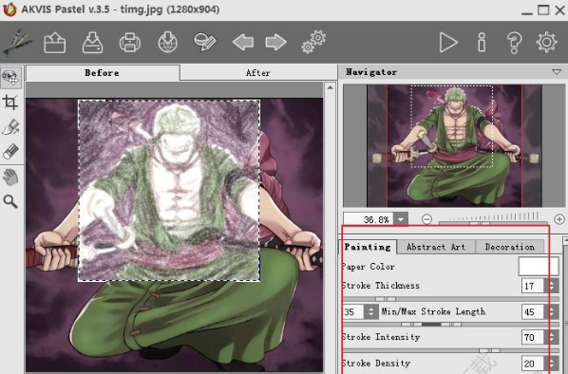
Task: Click the double gears processing icon
Action: pyautogui.click(x=313, y=42)
